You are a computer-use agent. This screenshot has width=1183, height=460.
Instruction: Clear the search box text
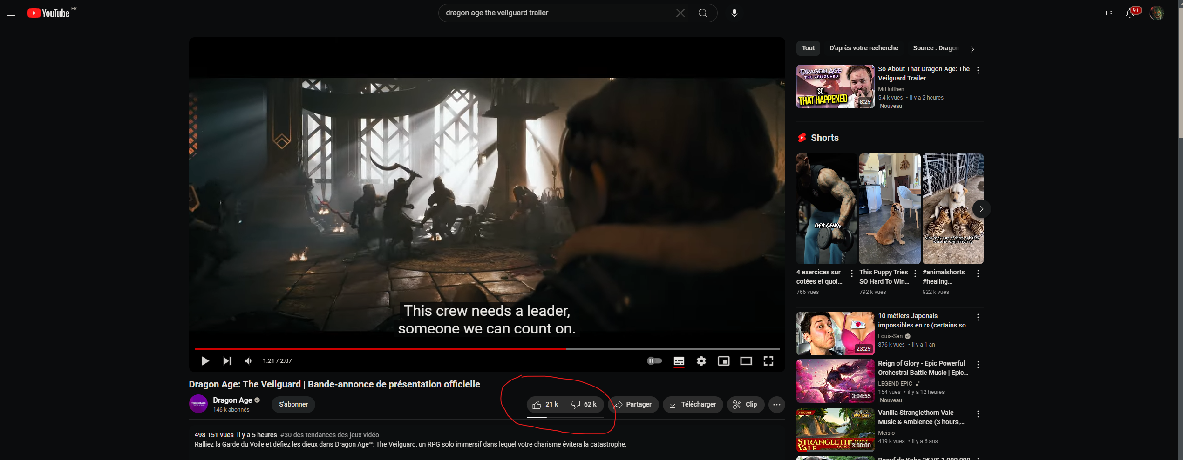click(x=680, y=13)
